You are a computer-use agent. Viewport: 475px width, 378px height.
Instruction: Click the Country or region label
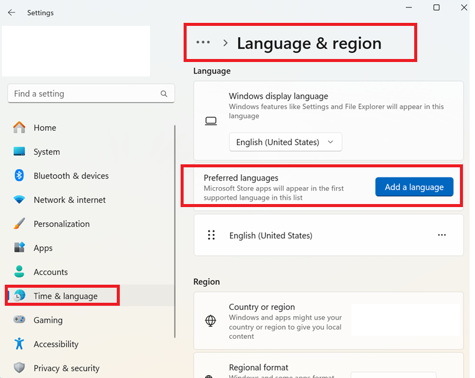click(x=262, y=307)
